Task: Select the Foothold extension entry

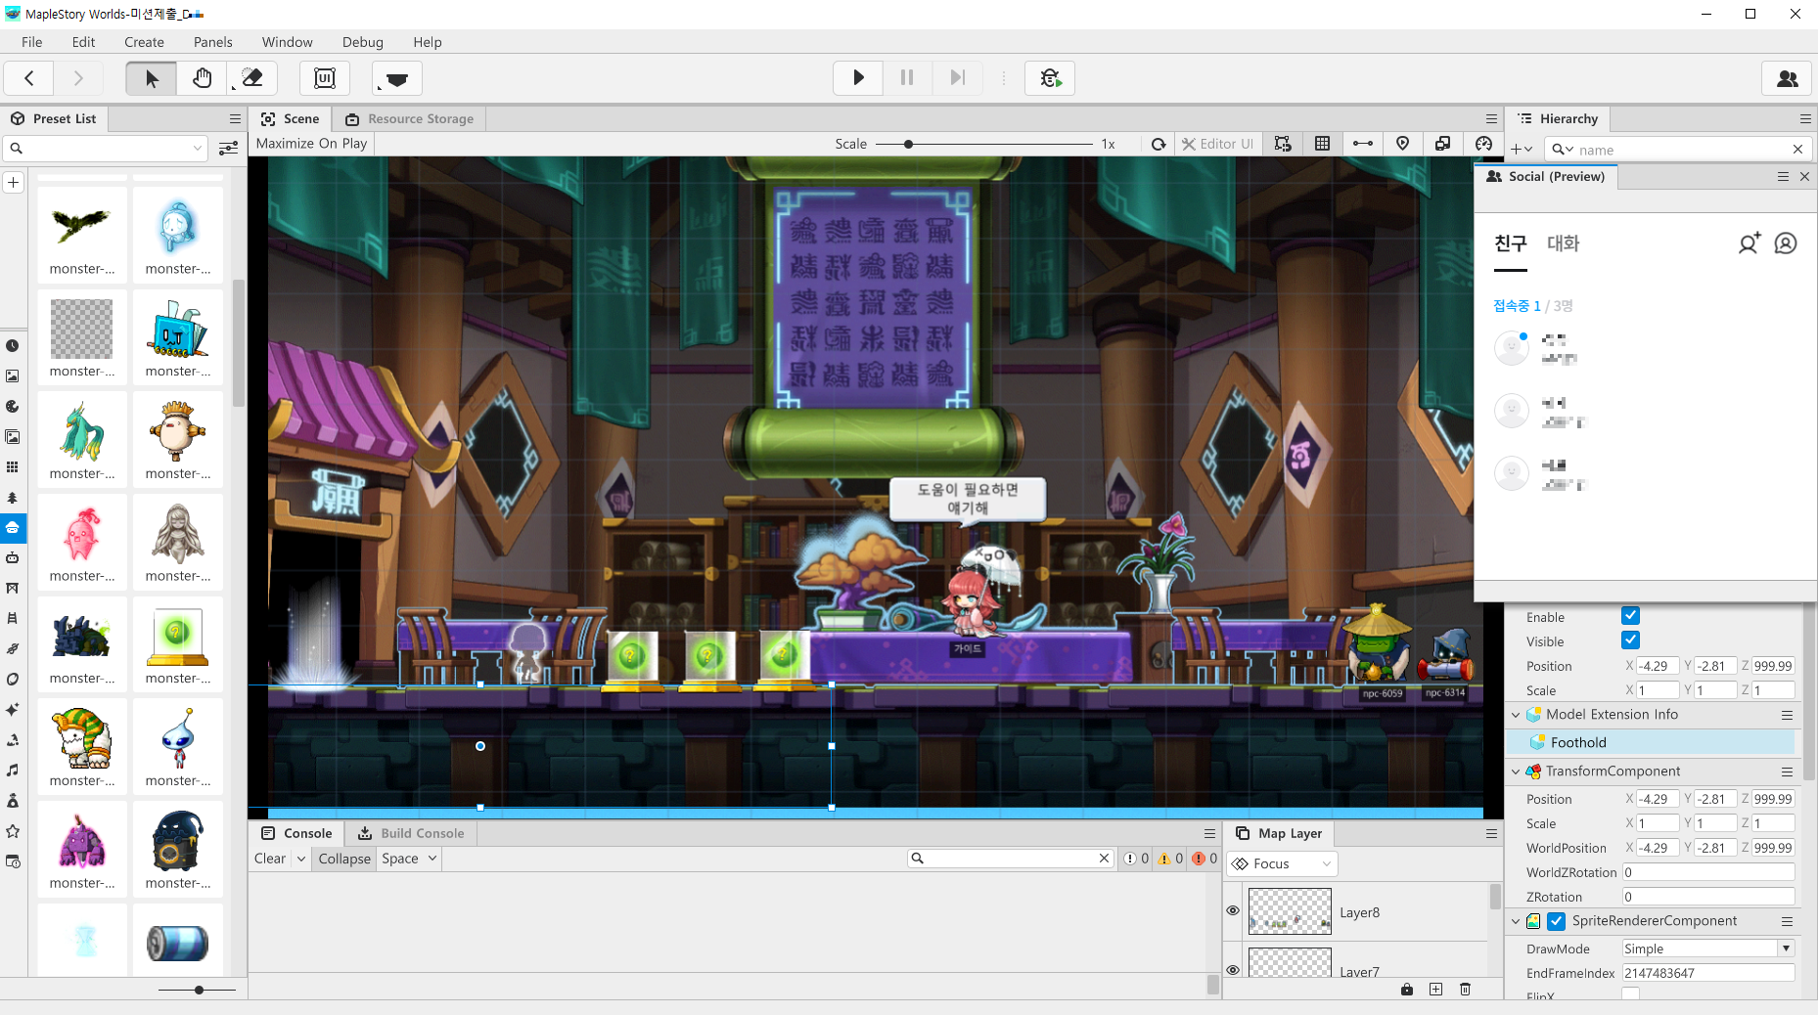Action: 1651,742
